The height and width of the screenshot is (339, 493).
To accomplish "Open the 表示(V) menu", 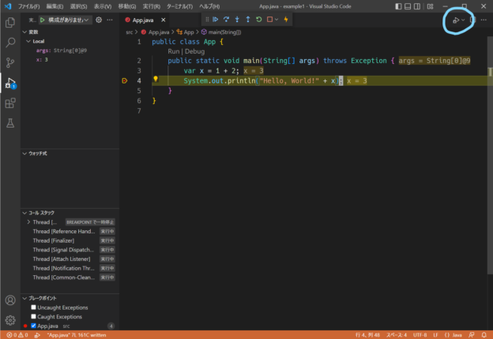I will tap(103, 6).
